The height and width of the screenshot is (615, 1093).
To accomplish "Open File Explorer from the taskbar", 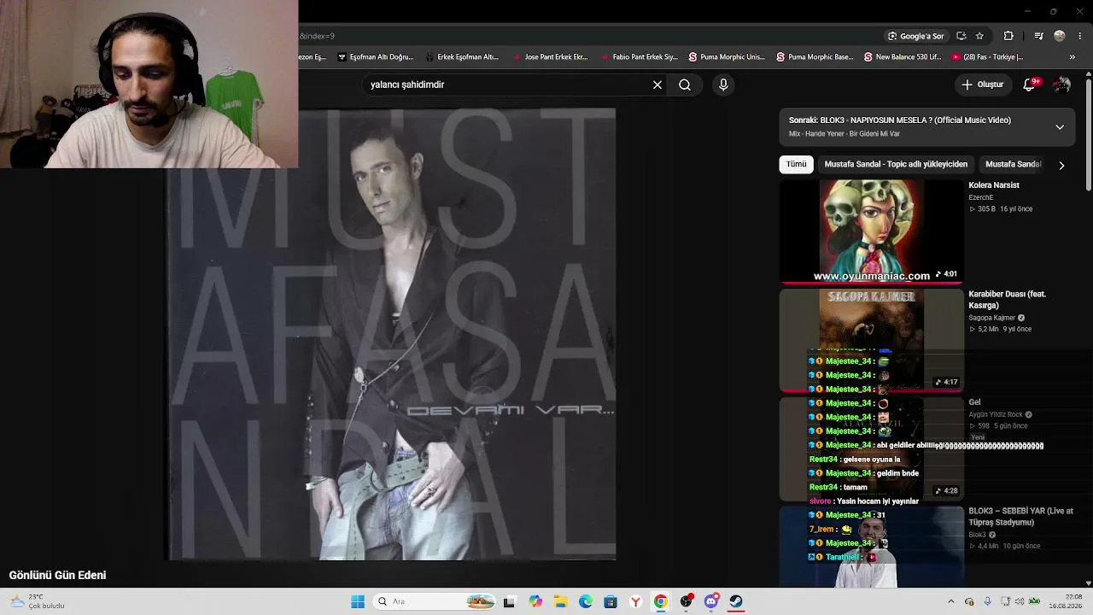I will [x=561, y=601].
